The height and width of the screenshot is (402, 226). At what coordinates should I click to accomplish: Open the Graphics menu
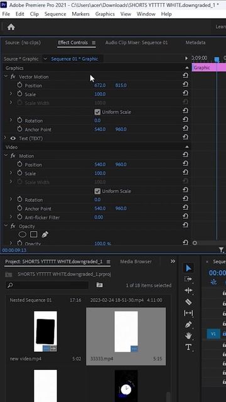[105, 14]
